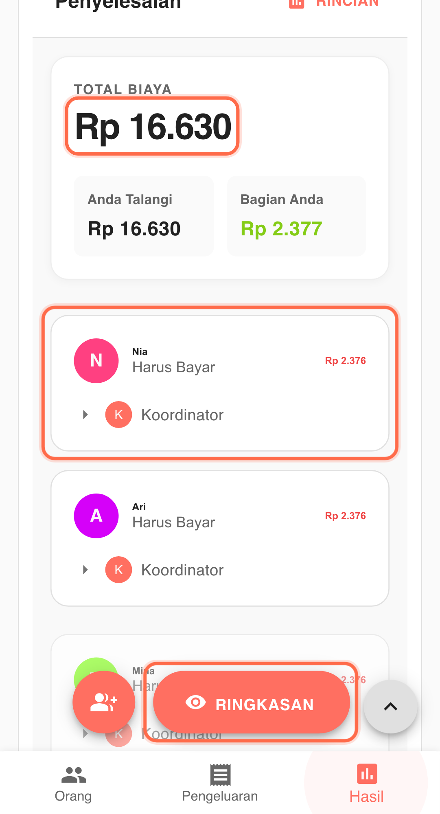Expand Mina's Koordinator disclosure triangle
Screen dimensions: 440x814
85,734
